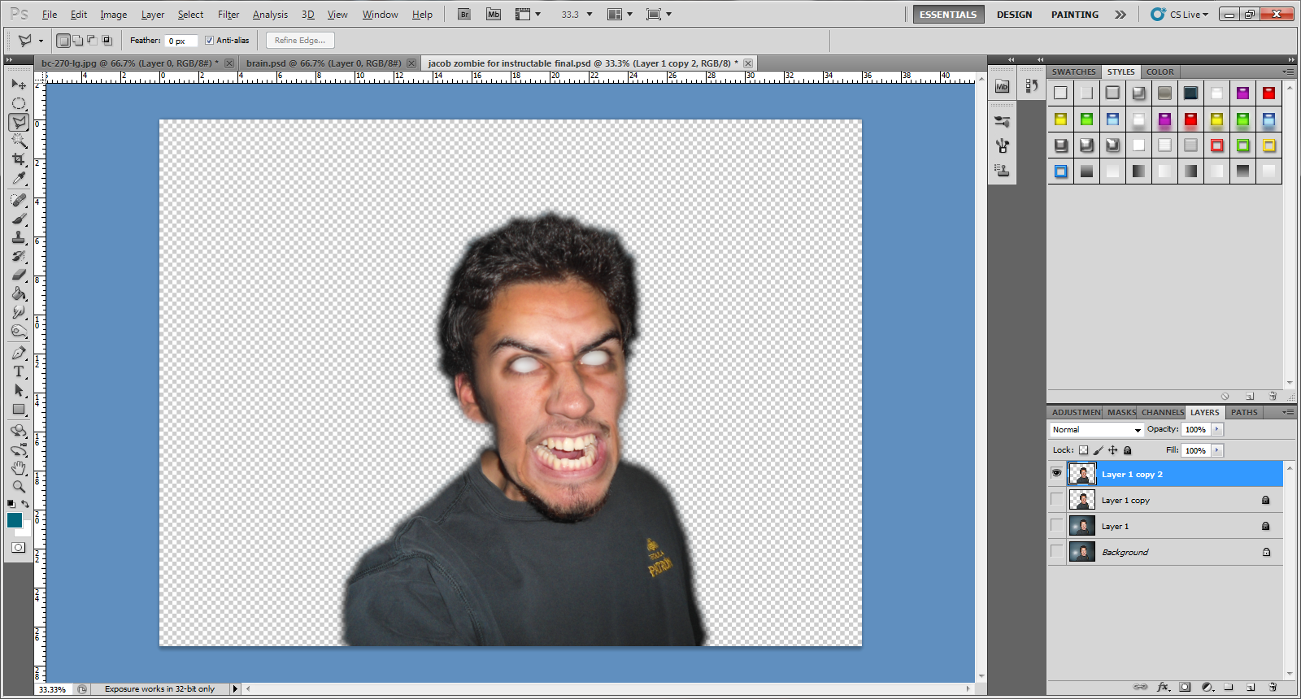Click the Refine Edge button
Screen dimensions: 1301x699
300,40
